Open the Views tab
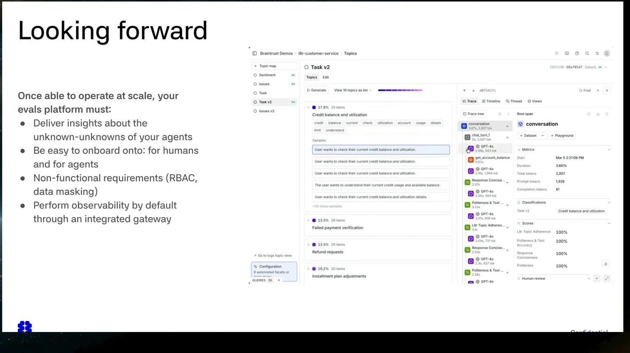 pos(535,101)
